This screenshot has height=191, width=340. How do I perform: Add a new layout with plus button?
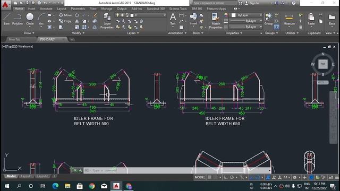tap(54, 176)
